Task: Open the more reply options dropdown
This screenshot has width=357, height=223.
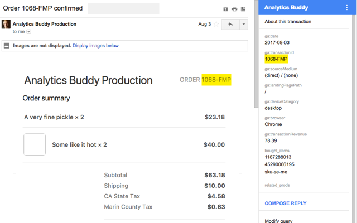Action: pyautogui.click(x=244, y=25)
